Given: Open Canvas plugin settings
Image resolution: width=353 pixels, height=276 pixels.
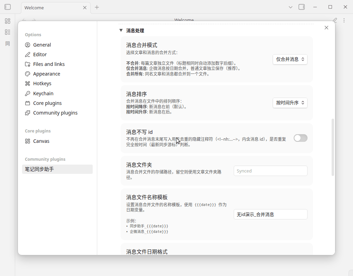Looking at the screenshot, I should tap(57, 141).
